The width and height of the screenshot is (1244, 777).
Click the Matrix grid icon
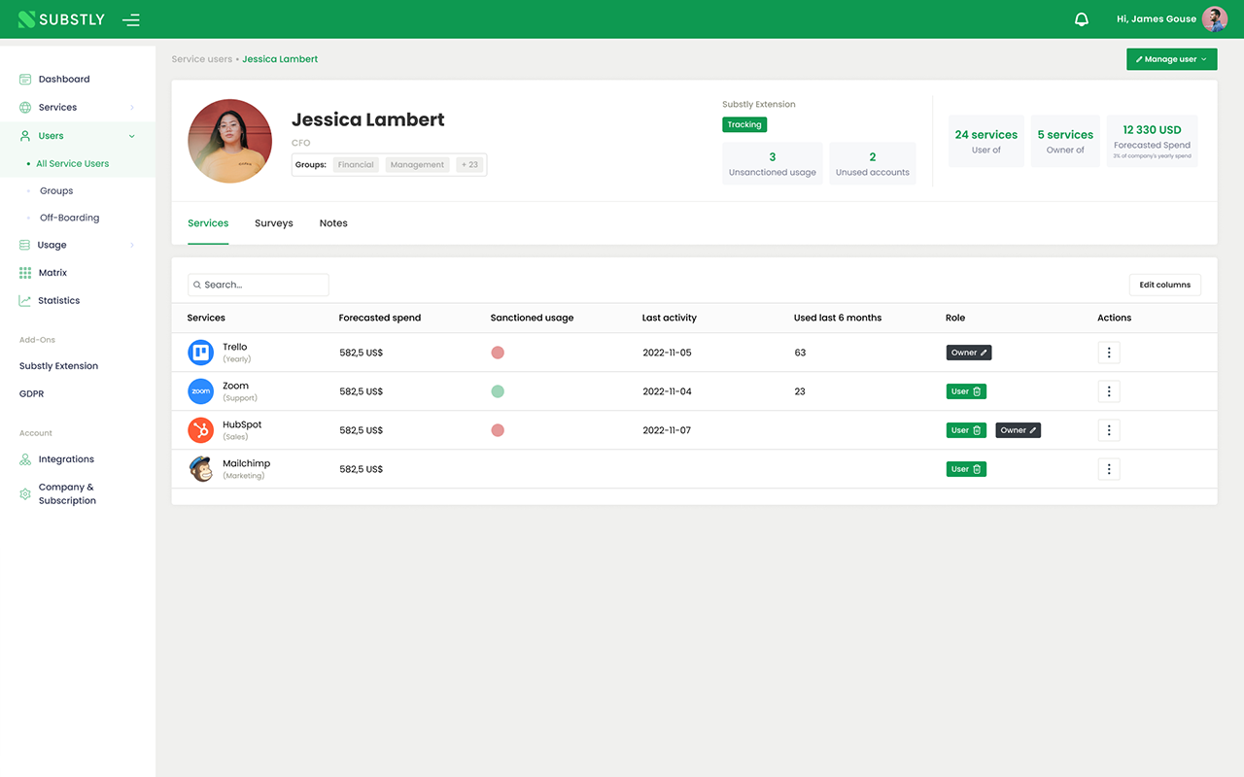(x=25, y=273)
